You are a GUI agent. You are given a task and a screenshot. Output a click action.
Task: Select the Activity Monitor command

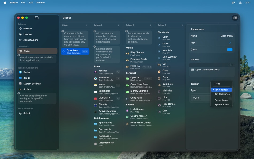pos(107,112)
